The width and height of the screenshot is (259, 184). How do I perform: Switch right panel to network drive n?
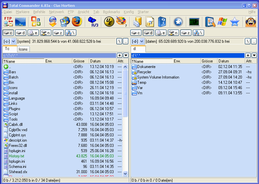tap(173, 33)
